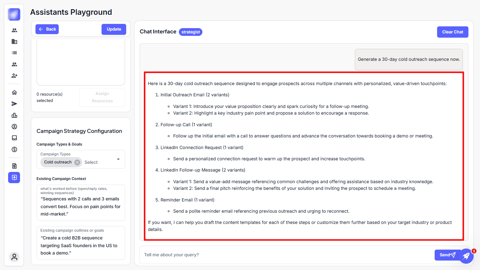Open the paper plane send icon in sidebar

point(14,104)
